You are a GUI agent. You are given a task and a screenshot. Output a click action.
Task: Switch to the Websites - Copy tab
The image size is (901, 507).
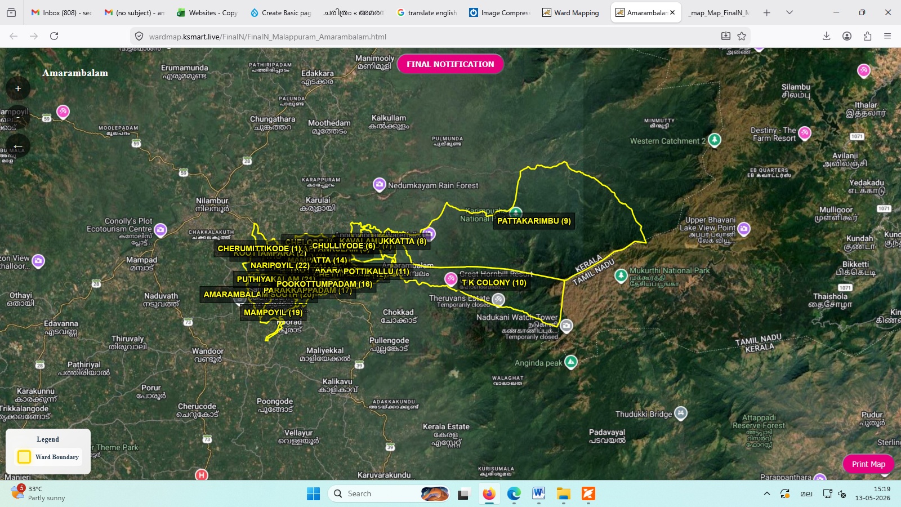point(207,12)
